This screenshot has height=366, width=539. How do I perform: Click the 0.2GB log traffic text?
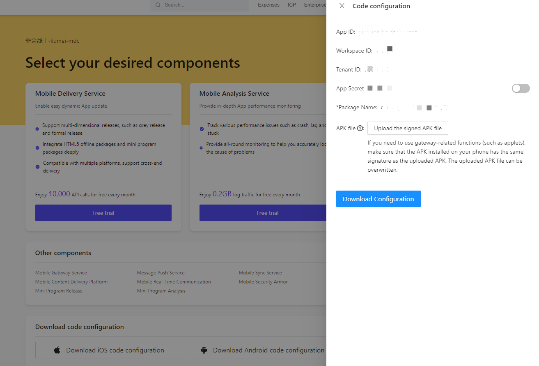coord(250,194)
